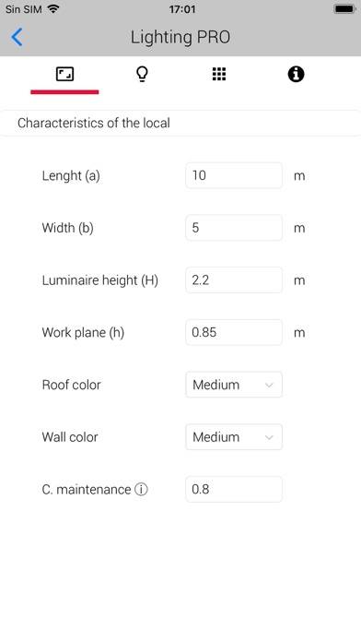Tap the battery indicator icon
This screenshot has width=361, height=642.
[x=344, y=8]
